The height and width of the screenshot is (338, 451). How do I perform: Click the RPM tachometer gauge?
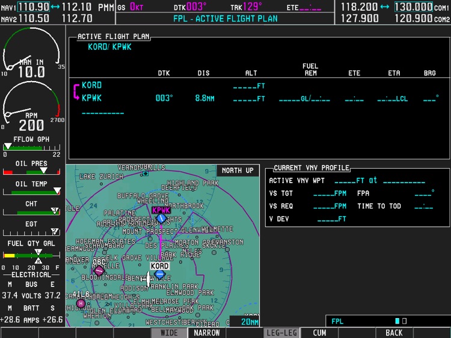point(32,106)
